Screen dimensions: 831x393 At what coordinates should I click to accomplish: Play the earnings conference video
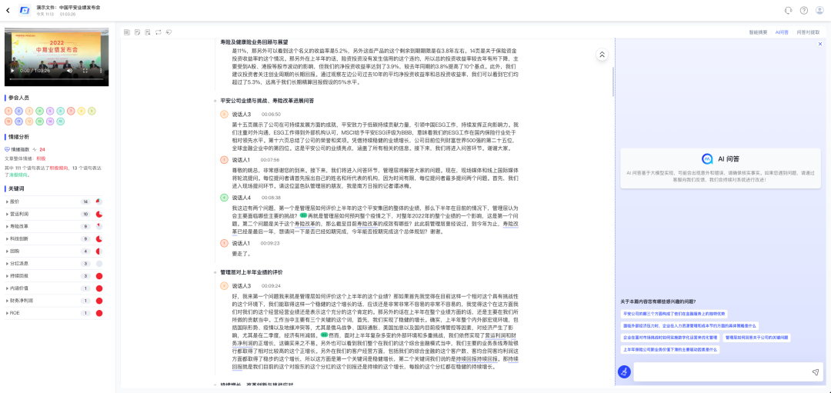click(x=13, y=71)
